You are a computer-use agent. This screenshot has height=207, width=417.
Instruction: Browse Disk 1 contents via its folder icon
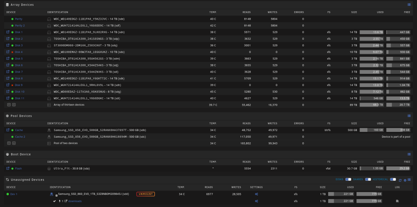click(x=8, y=32)
